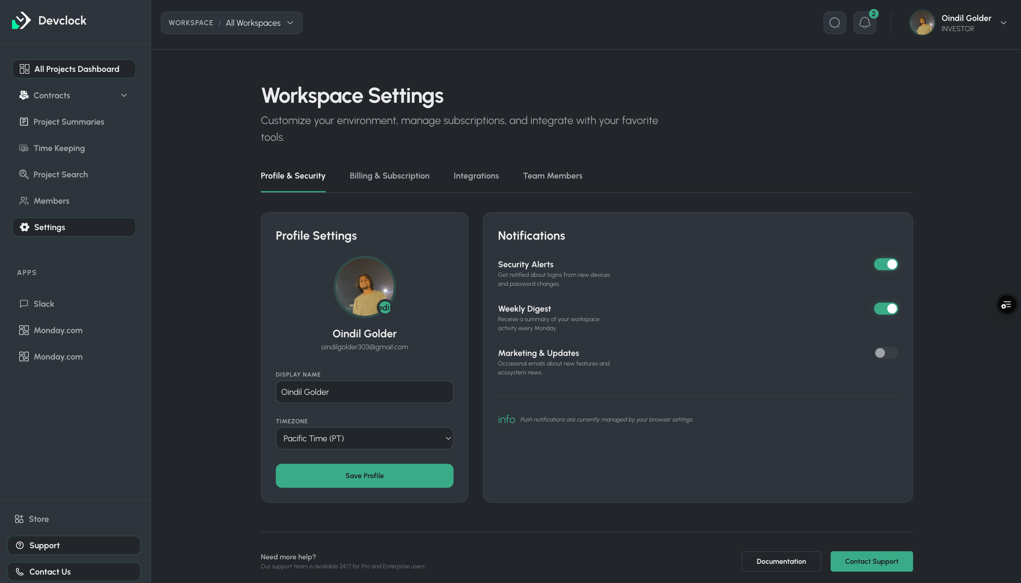This screenshot has width=1021, height=583.
Task: Click the WORKSPACE breadcrumb label
Action: coord(191,23)
